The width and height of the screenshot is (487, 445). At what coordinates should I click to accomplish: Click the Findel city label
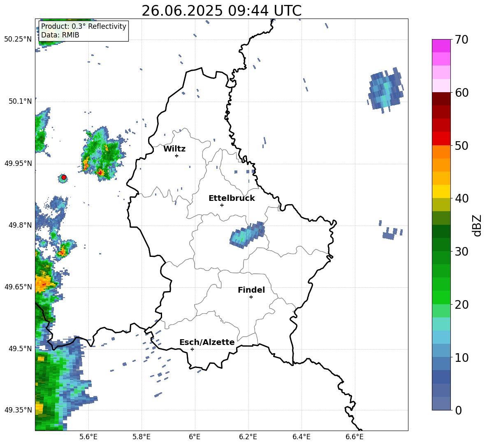click(251, 290)
